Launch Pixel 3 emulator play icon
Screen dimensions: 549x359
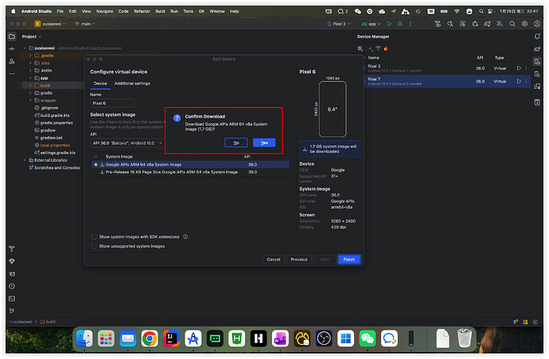(519, 68)
